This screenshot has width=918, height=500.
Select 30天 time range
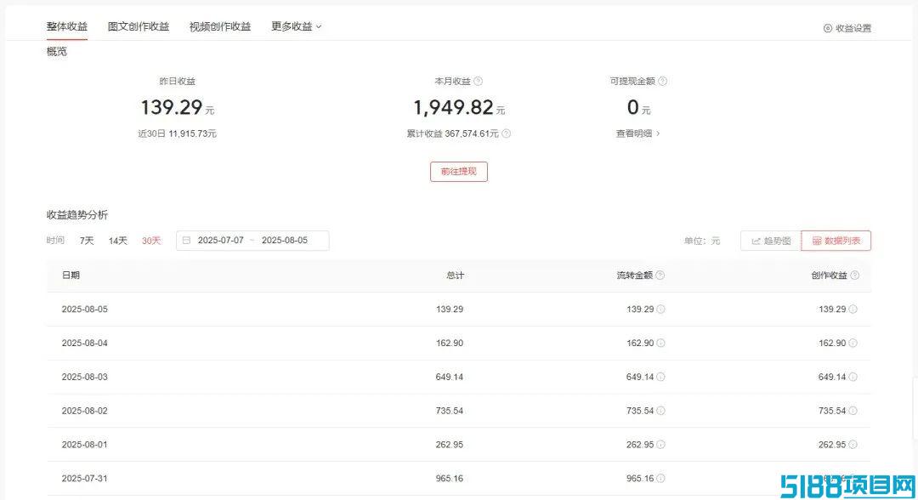pos(151,241)
